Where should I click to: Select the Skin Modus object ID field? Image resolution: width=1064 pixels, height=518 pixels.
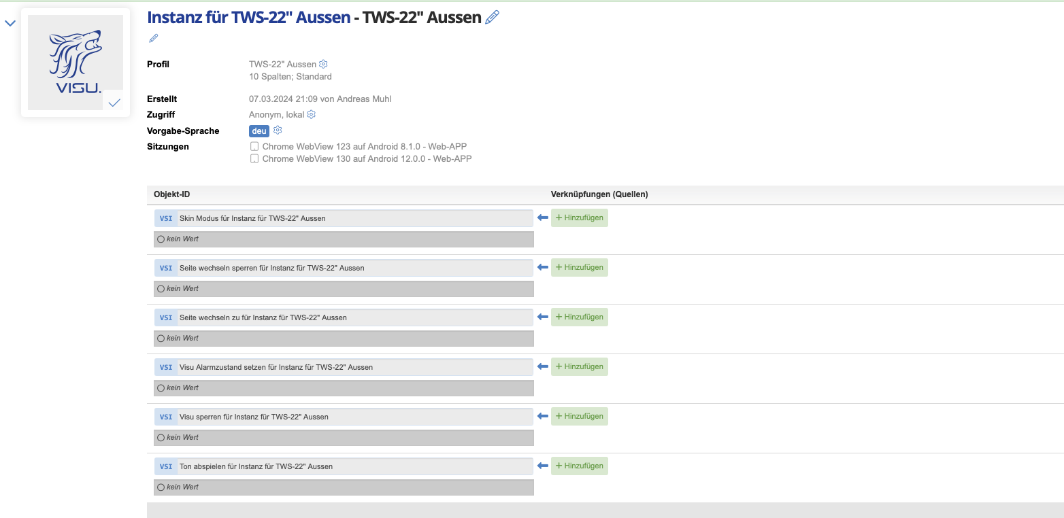point(354,218)
